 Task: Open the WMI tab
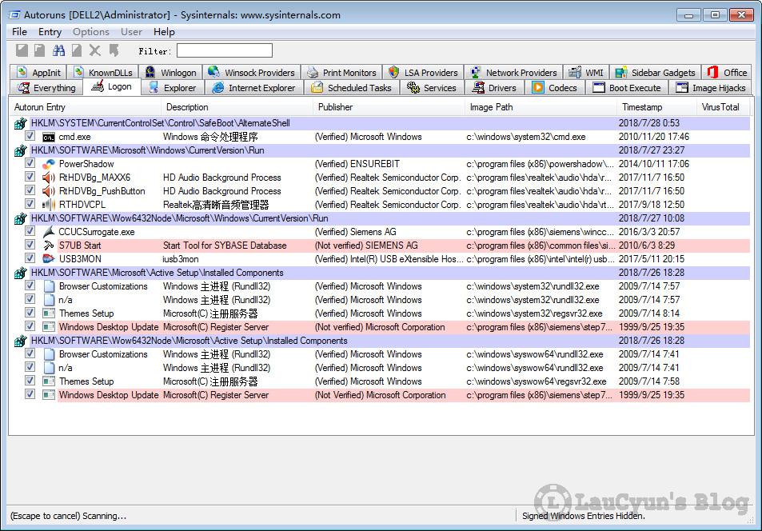point(586,73)
